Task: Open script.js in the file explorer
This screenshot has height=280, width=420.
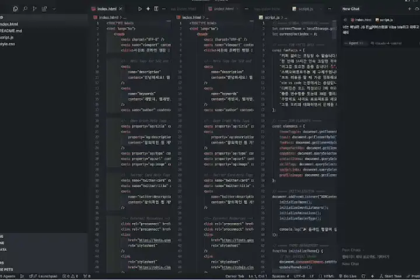Action: (7, 37)
